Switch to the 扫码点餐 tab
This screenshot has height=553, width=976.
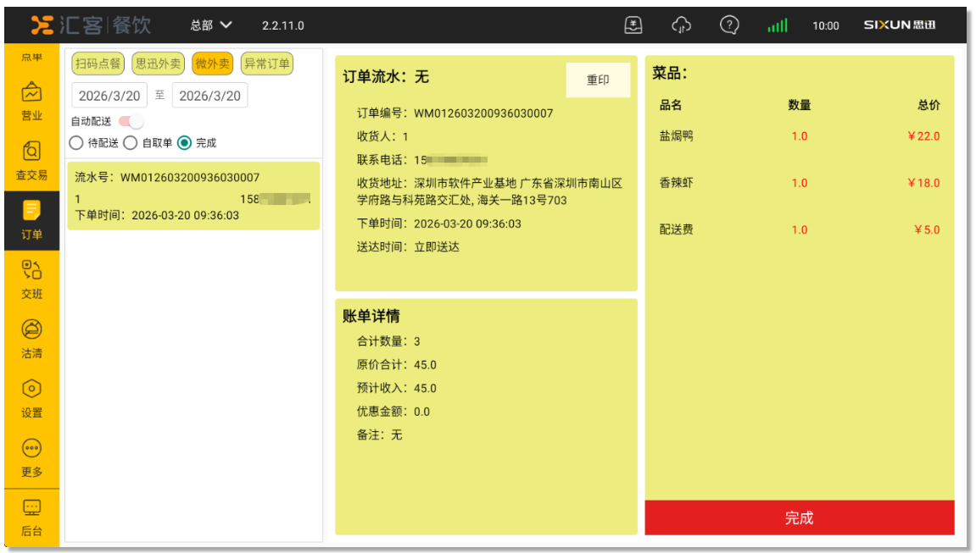point(98,64)
